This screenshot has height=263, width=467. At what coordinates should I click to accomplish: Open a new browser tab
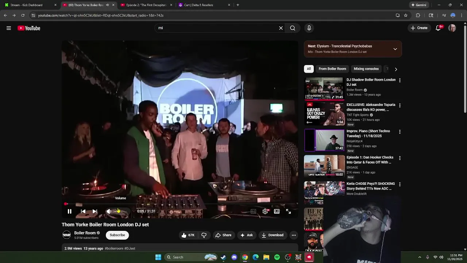(x=238, y=5)
